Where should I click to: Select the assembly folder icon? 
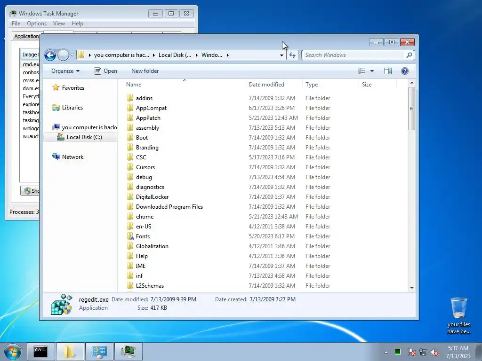(x=130, y=128)
